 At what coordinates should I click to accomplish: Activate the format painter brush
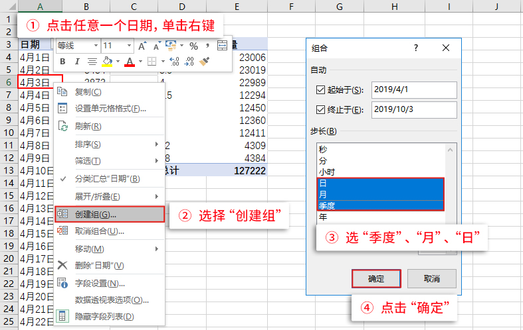(204, 62)
